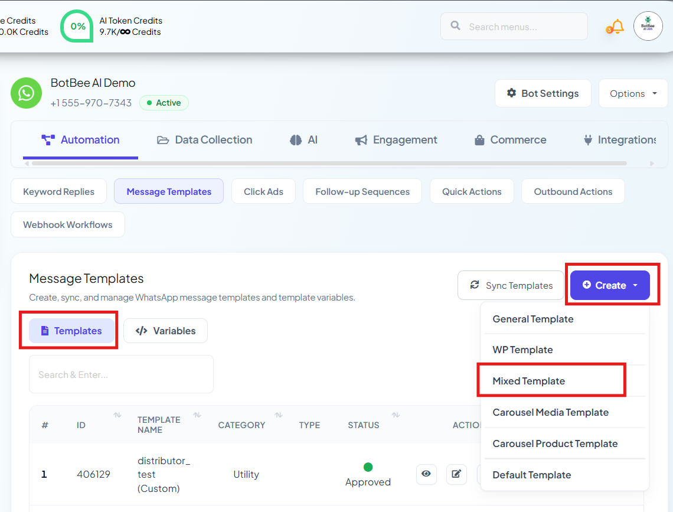This screenshot has width=673, height=512.
Task: Switch to the Templates sub-tab
Action: pos(71,331)
